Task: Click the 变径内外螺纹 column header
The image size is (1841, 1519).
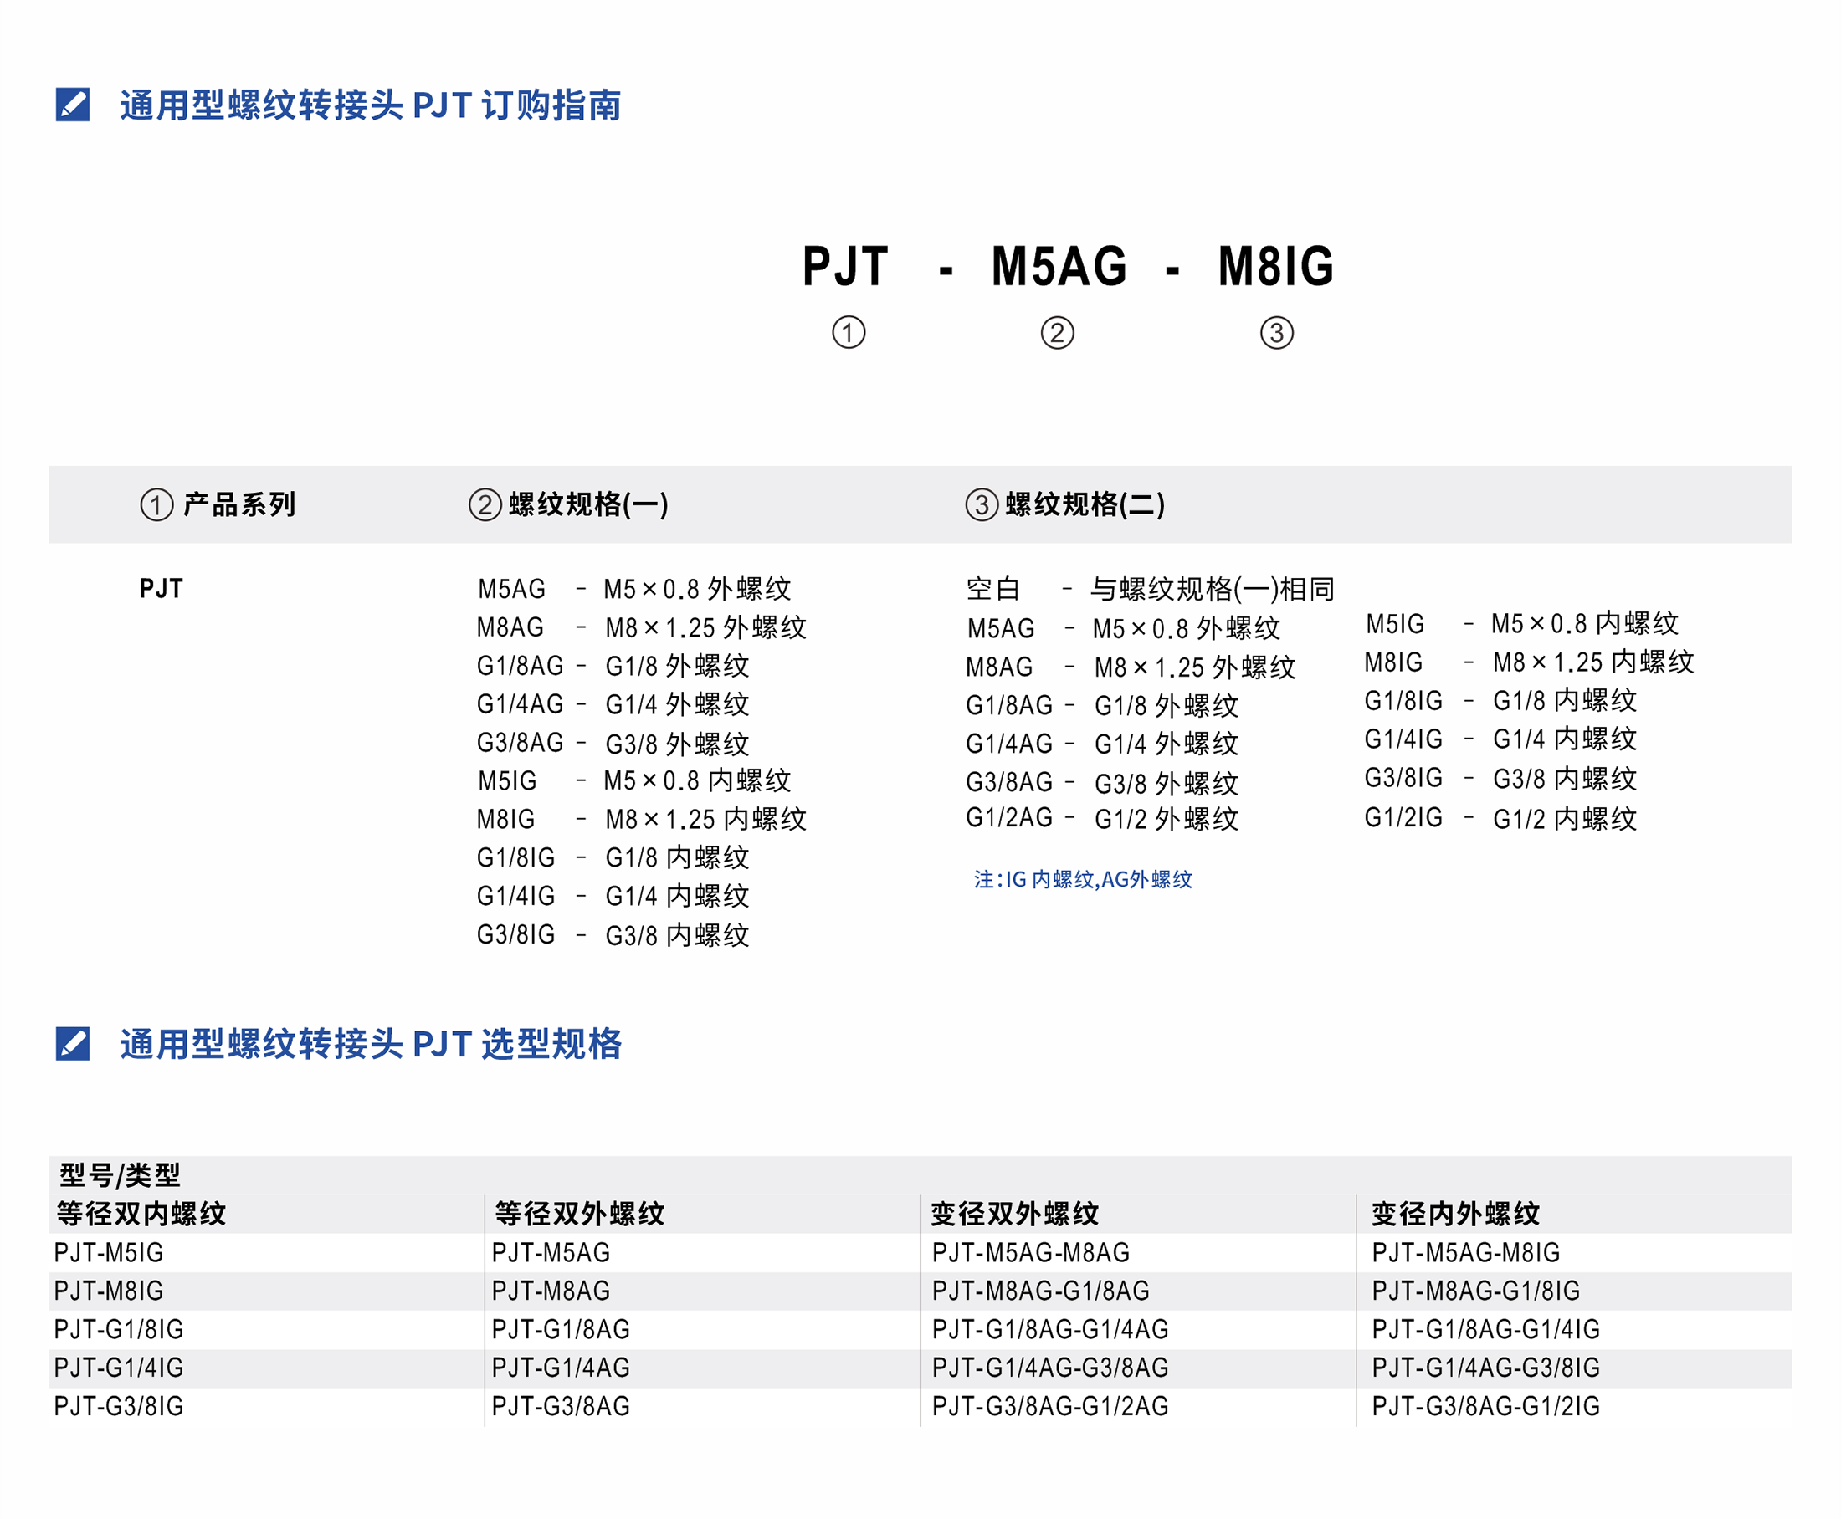Action: (1455, 1214)
